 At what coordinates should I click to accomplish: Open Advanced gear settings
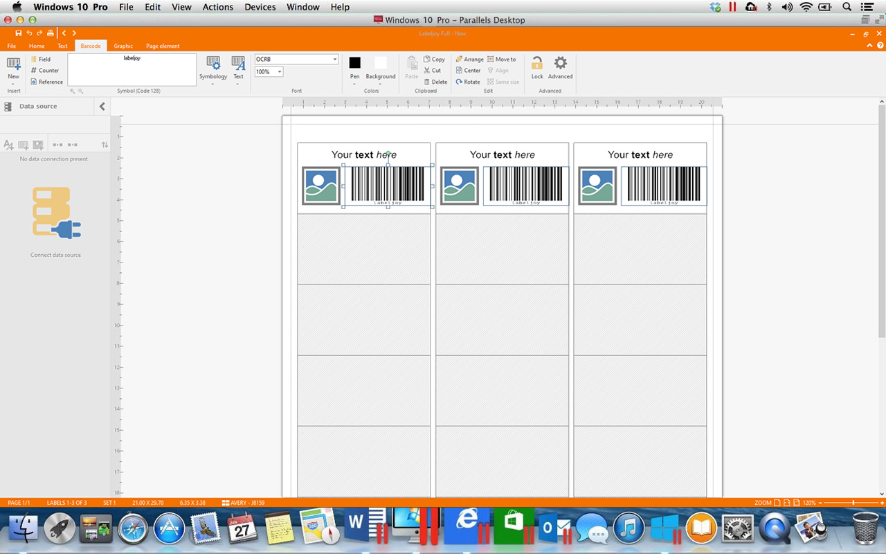560,68
